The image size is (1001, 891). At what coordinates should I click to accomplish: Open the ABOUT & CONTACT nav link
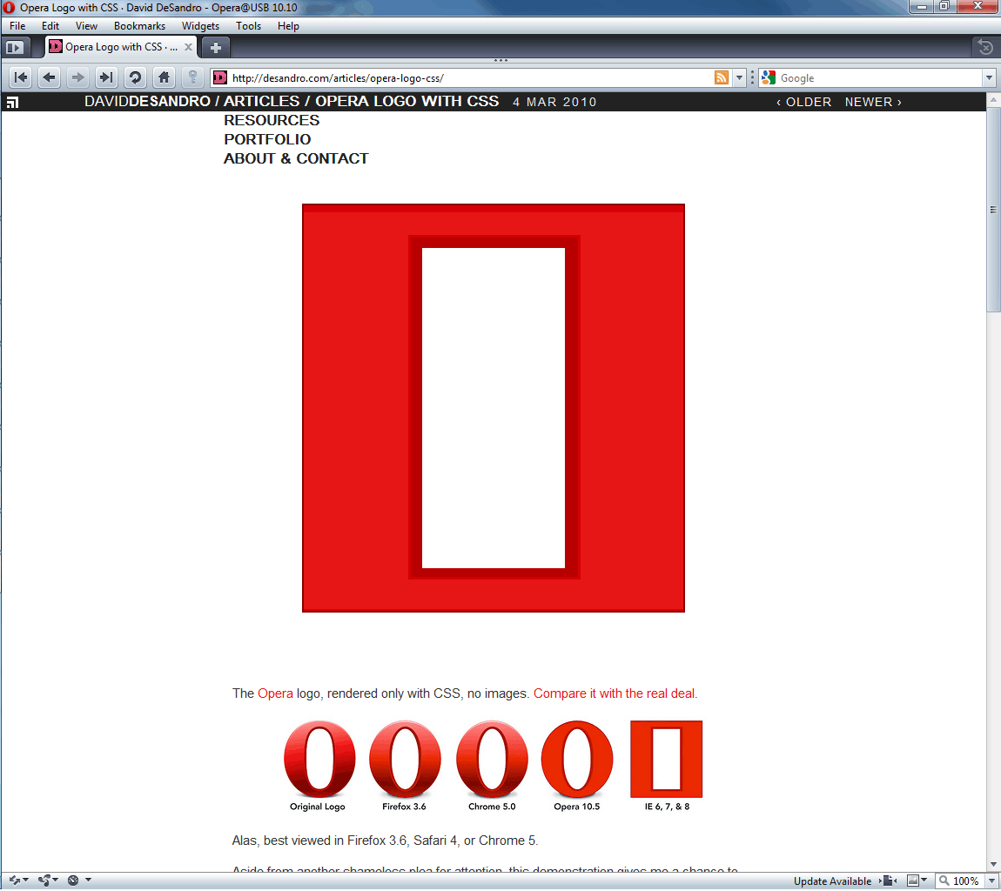click(x=296, y=159)
